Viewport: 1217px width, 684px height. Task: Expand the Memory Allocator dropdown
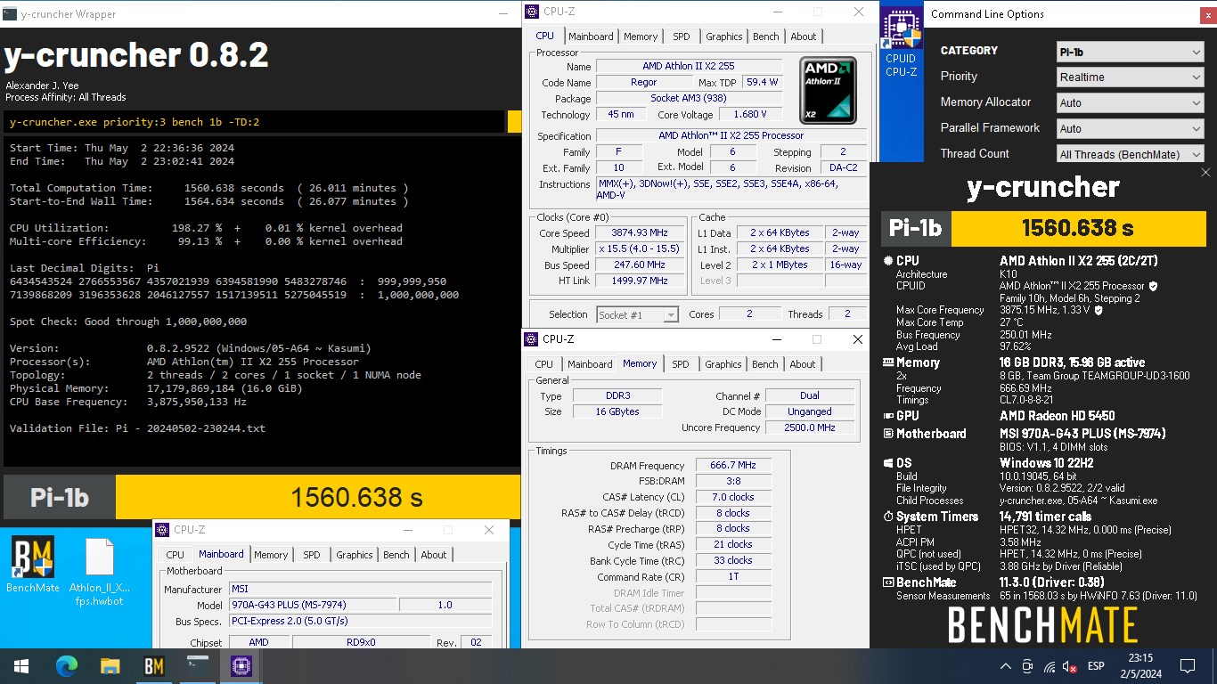1130,103
